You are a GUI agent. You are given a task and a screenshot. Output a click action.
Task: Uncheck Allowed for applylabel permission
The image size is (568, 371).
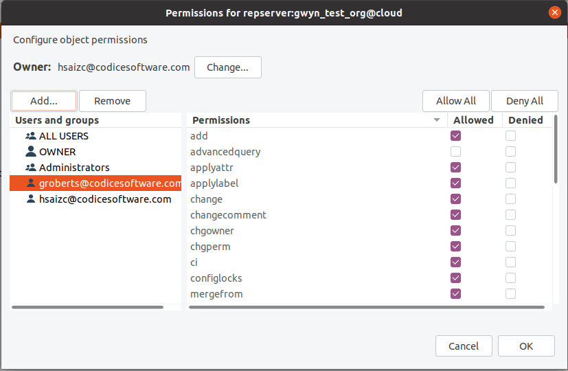455,183
